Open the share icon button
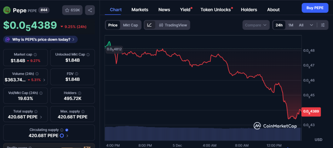The image size is (333, 148). (x=90, y=10)
